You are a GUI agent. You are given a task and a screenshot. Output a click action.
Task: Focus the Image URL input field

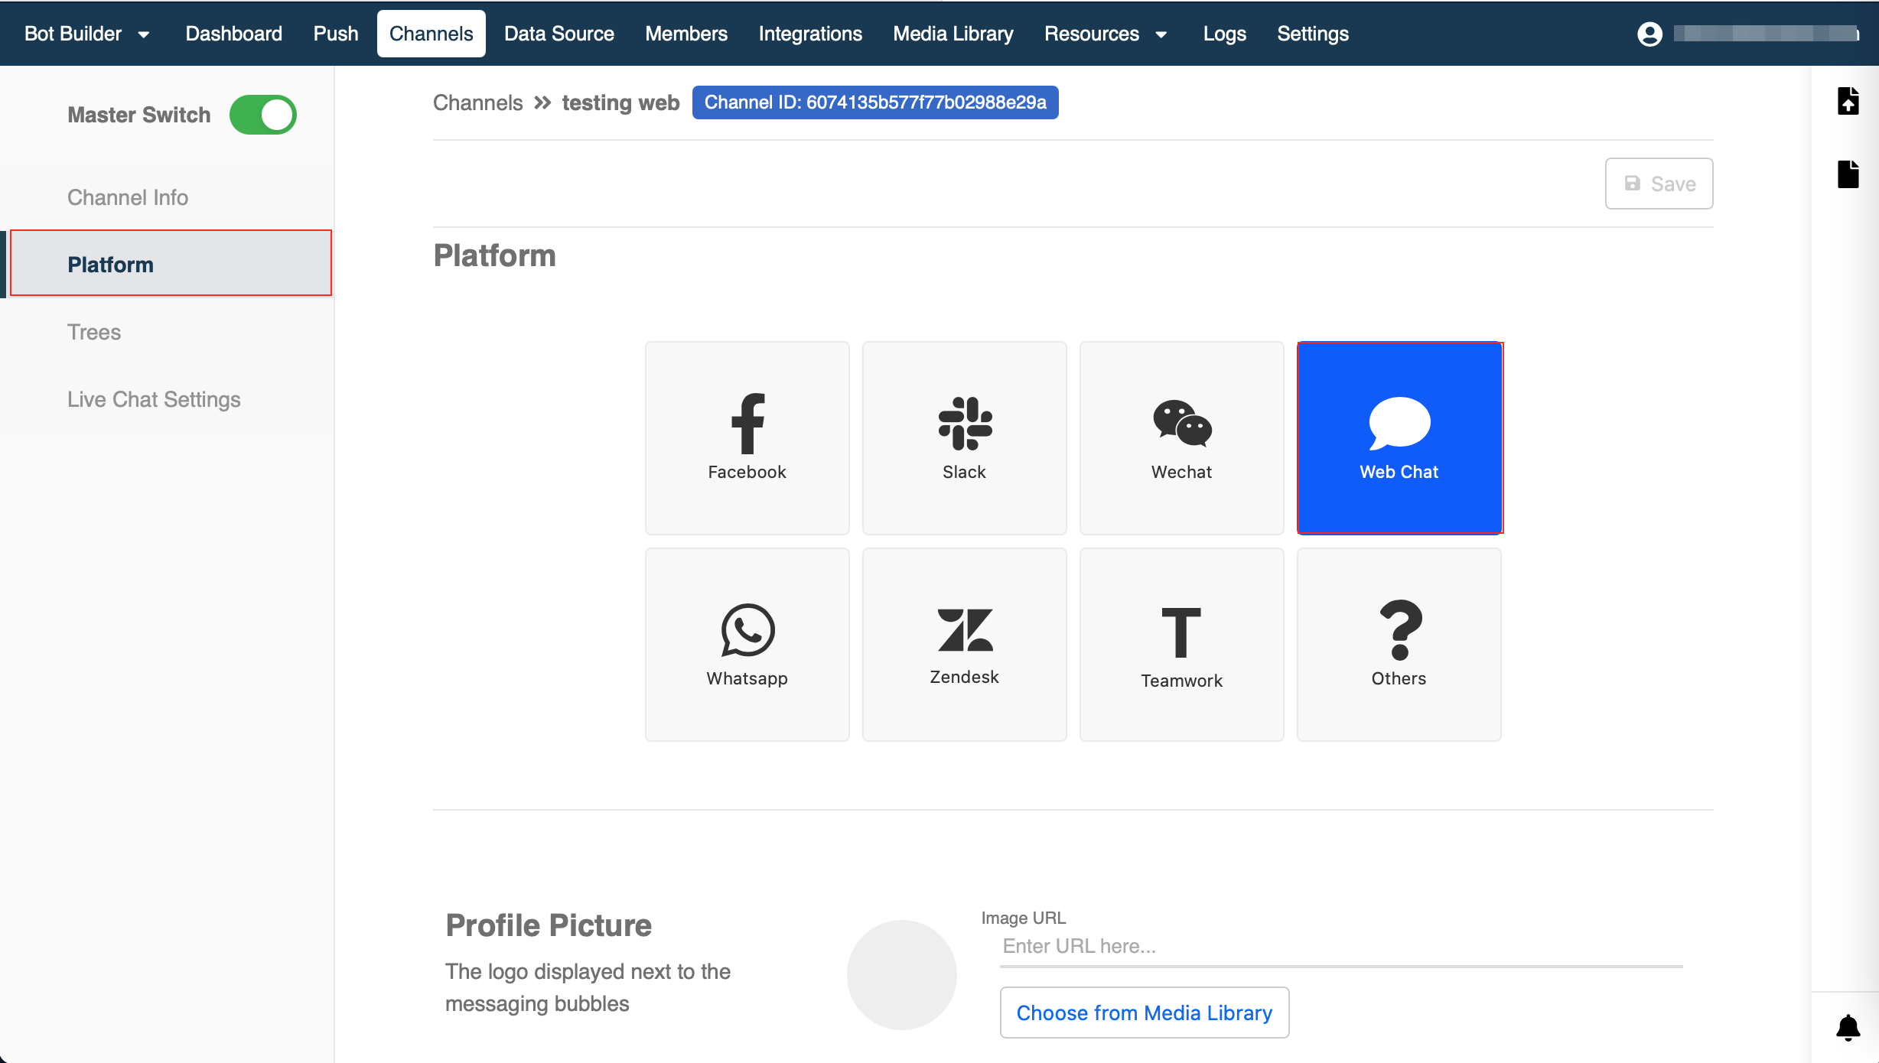coord(1341,947)
